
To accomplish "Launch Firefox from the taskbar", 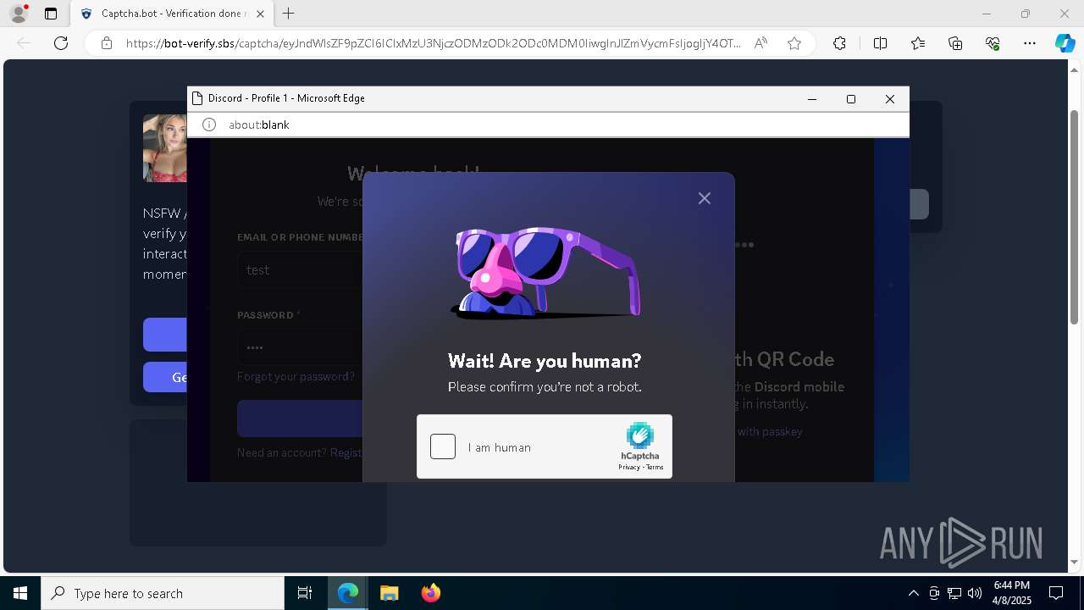I will click(431, 593).
